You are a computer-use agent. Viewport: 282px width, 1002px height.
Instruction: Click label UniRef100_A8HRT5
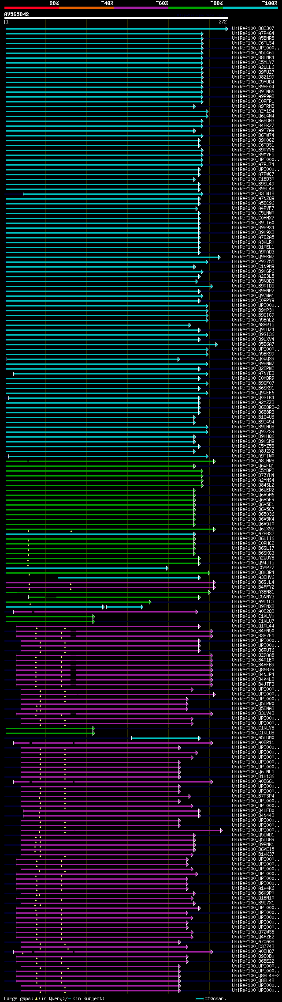(253, 325)
